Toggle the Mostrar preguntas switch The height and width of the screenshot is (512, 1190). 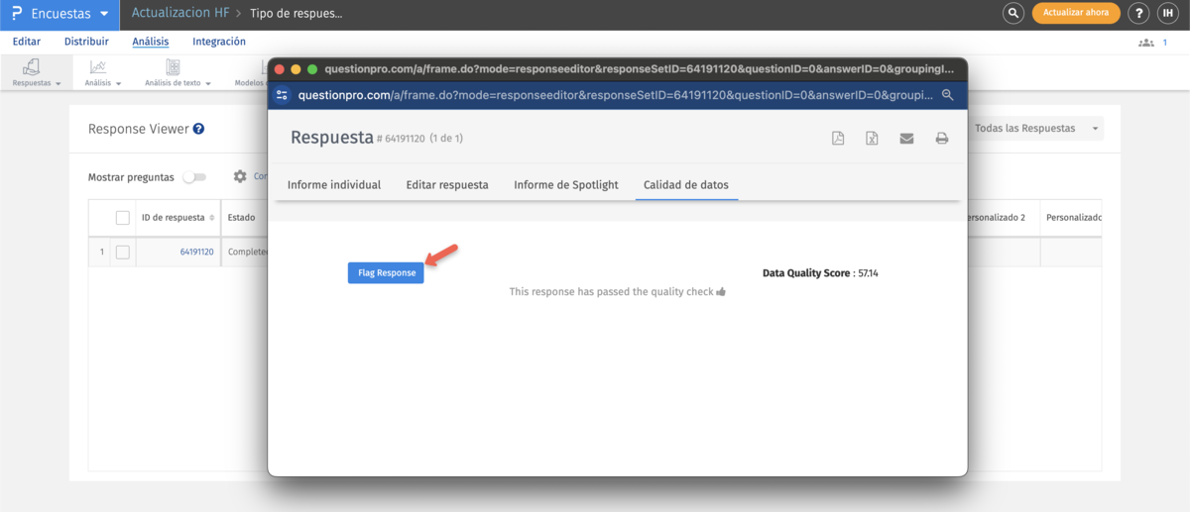pyautogui.click(x=194, y=177)
